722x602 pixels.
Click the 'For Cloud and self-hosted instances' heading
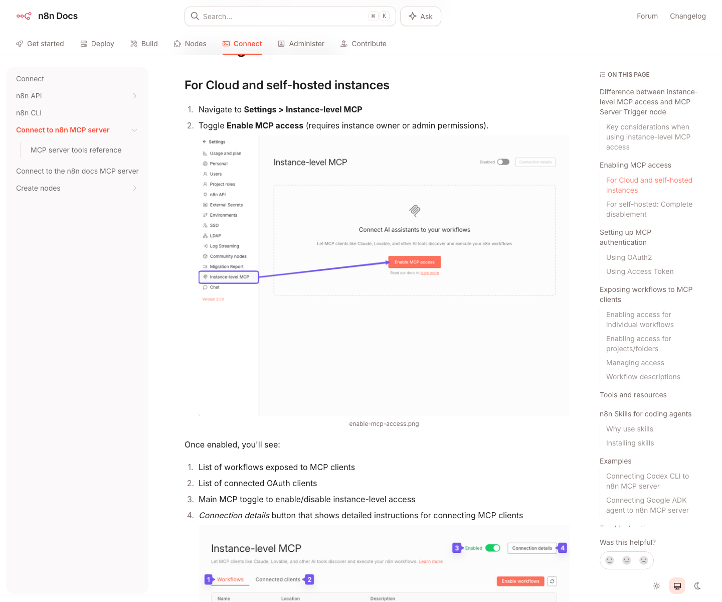click(x=287, y=85)
